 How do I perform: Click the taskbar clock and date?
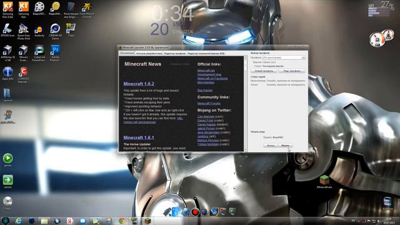389,221
